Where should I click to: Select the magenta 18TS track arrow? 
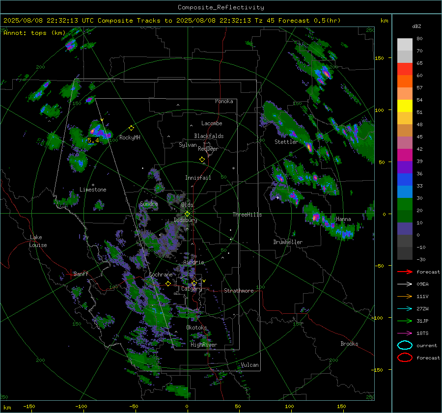click(405, 333)
